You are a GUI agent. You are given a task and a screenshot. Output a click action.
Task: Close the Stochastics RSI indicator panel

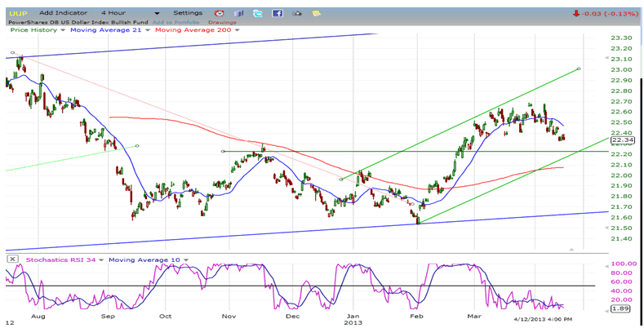coord(11,259)
